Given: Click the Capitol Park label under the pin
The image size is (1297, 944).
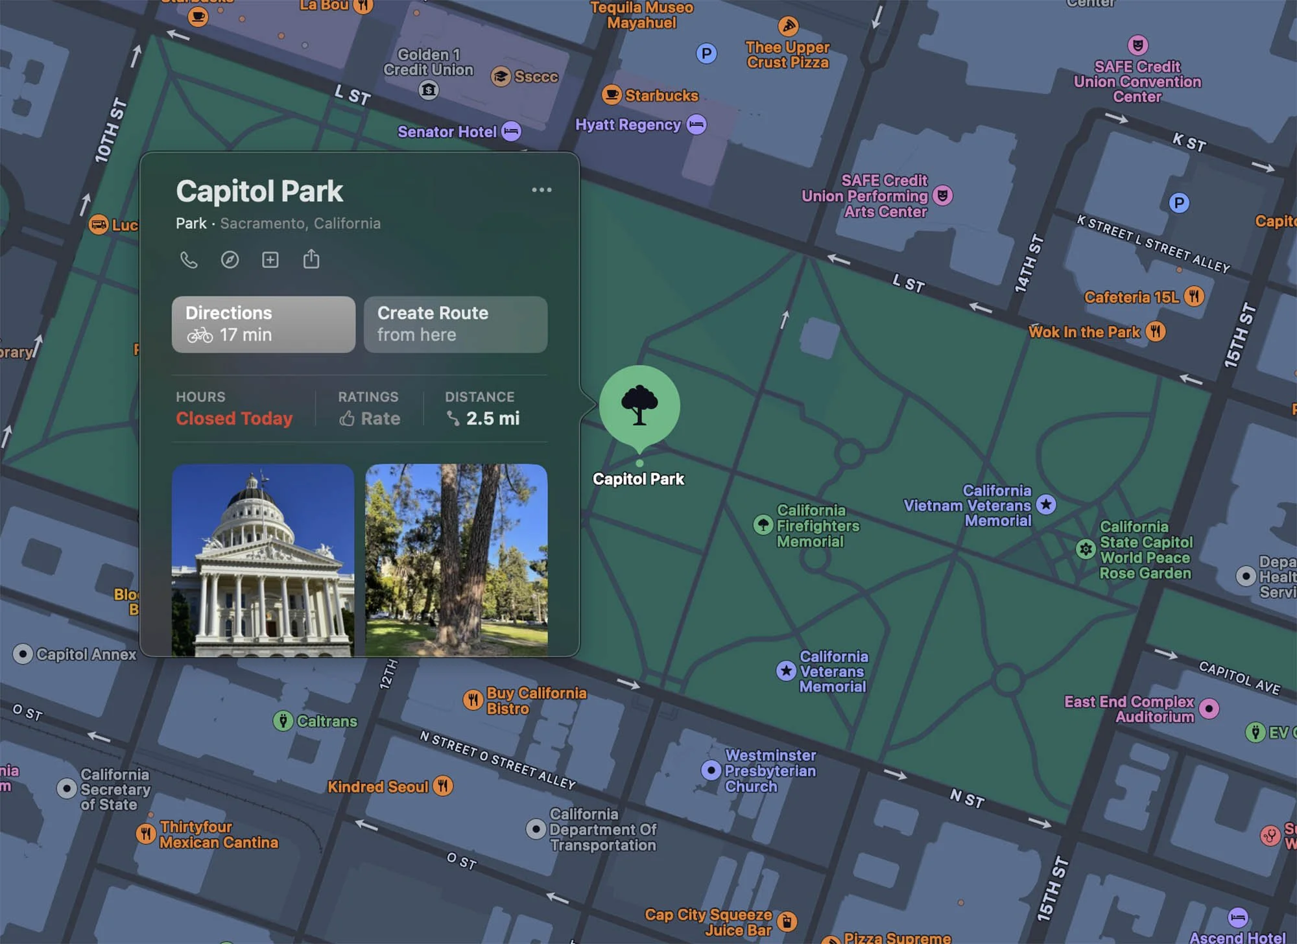Looking at the screenshot, I should pyautogui.click(x=638, y=479).
